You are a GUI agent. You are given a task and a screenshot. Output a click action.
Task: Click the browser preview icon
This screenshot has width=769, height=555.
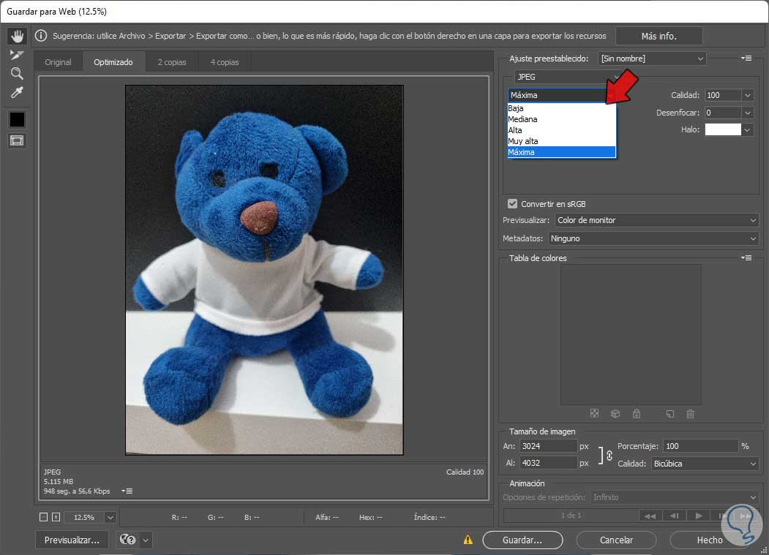[128, 540]
